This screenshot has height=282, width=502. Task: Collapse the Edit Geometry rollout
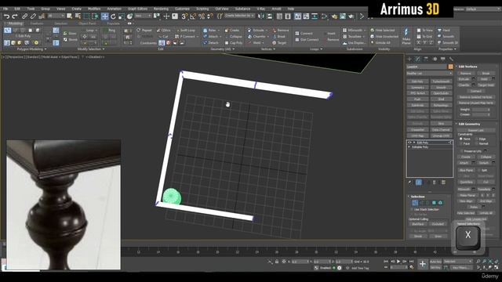(469, 124)
